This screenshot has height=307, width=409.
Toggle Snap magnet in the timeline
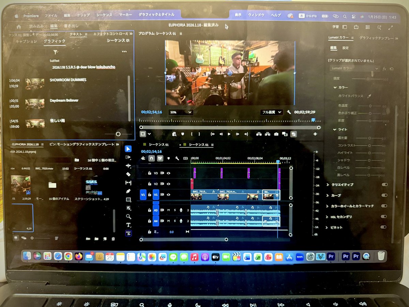click(x=151, y=158)
